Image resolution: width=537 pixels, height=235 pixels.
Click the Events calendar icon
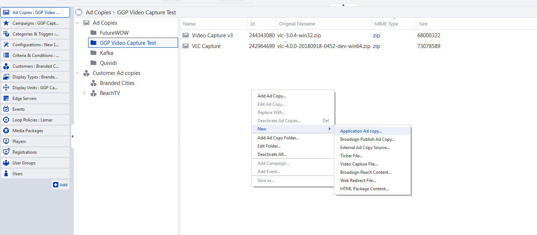point(6,109)
